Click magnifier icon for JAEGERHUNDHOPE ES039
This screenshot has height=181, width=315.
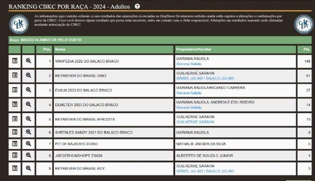(x=28, y=155)
